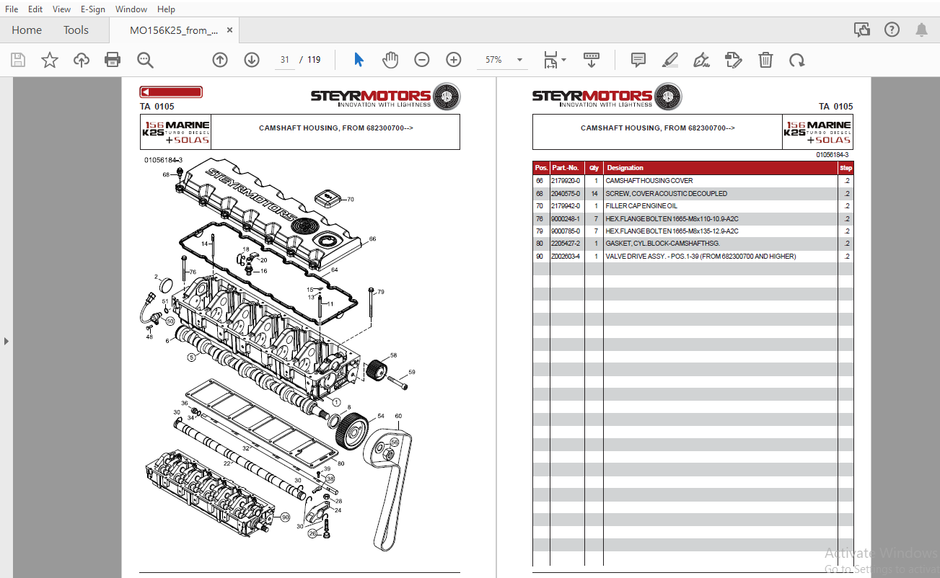Screen dimensions: 940x578
Task: Bookmark the document with the star icon
Action: pyautogui.click(x=49, y=60)
